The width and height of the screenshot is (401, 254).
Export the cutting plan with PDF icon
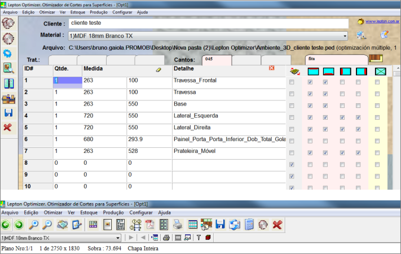(150, 225)
